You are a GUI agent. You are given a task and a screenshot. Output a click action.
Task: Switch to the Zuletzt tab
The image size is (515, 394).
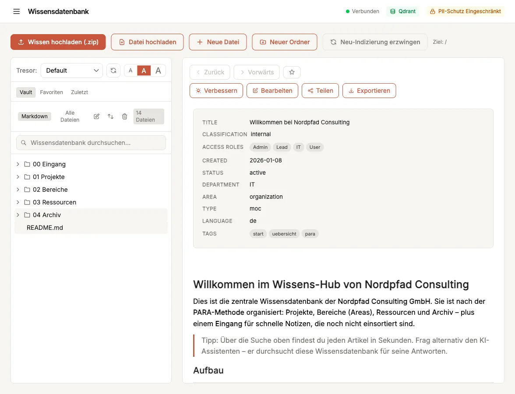(80, 92)
